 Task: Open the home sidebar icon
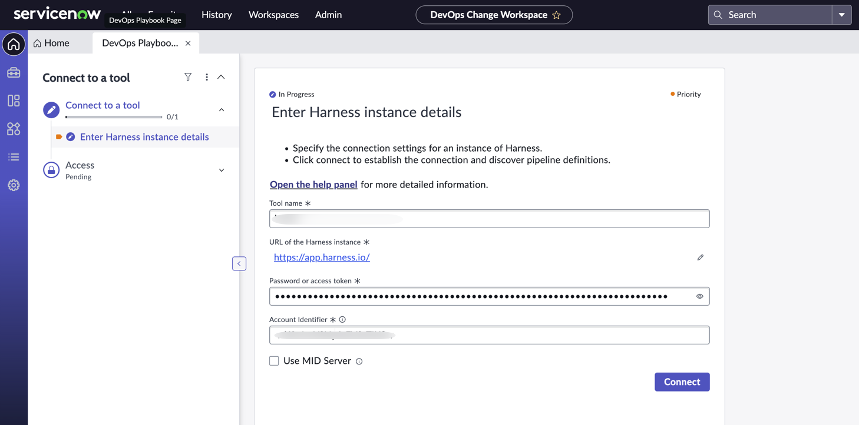click(14, 44)
